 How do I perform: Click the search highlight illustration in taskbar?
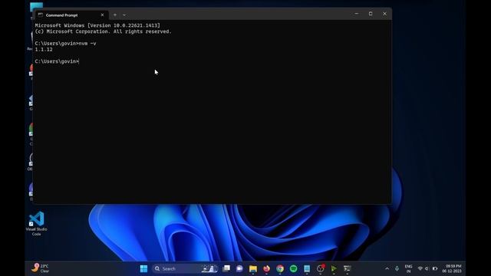(209, 268)
